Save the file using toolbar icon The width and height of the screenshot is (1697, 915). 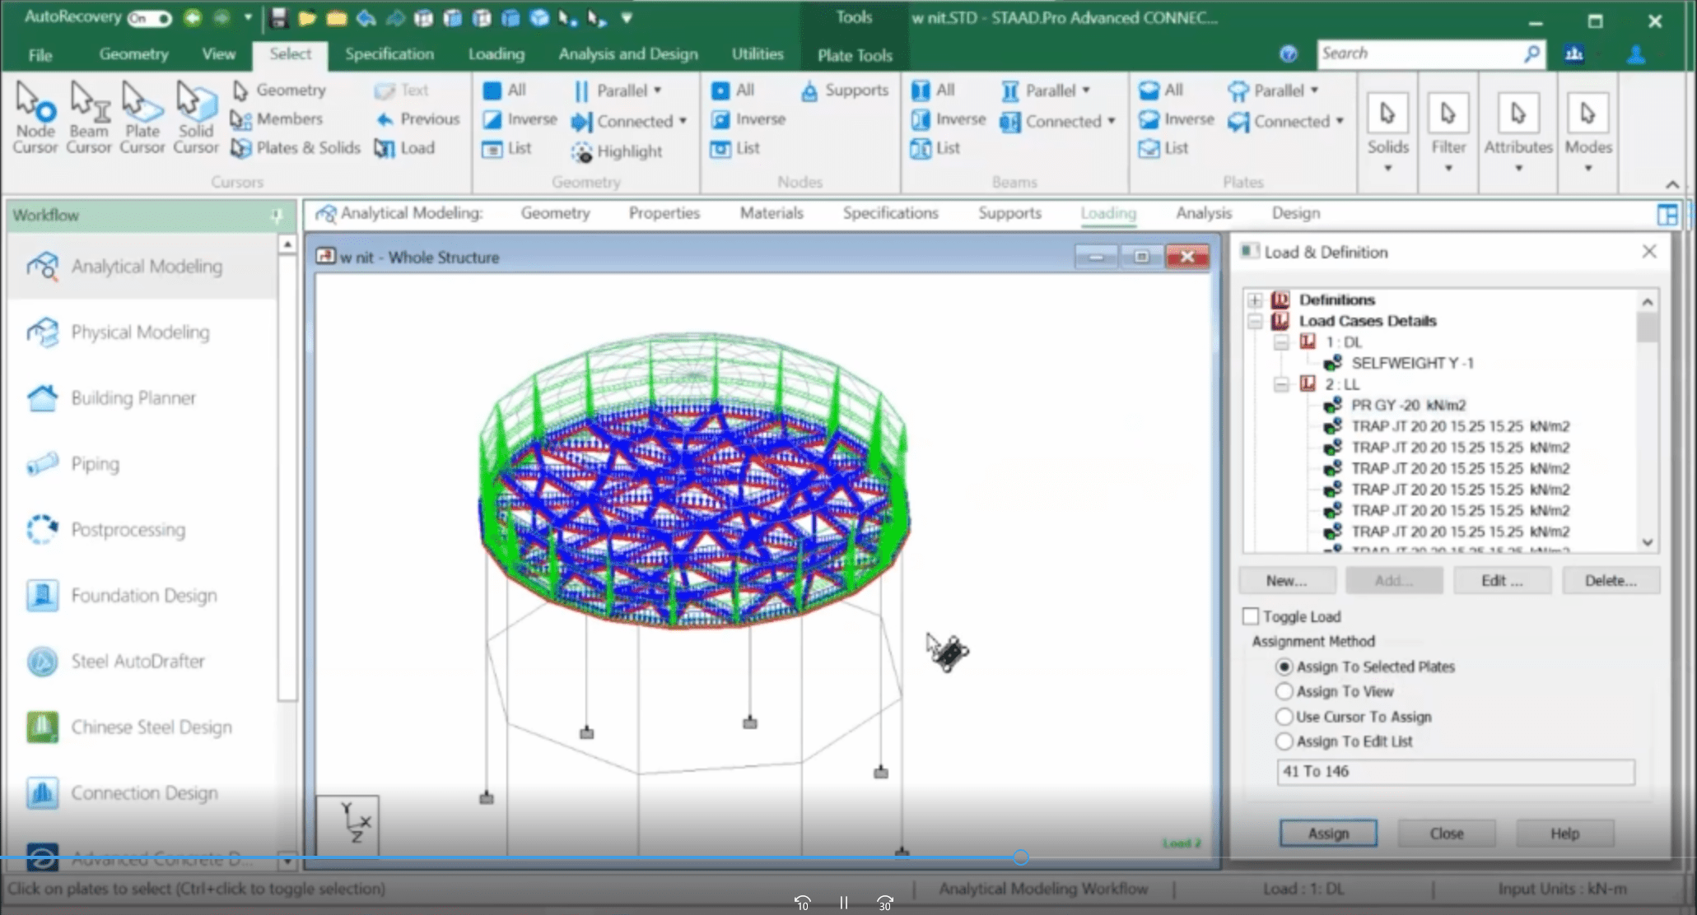pos(277,18)
